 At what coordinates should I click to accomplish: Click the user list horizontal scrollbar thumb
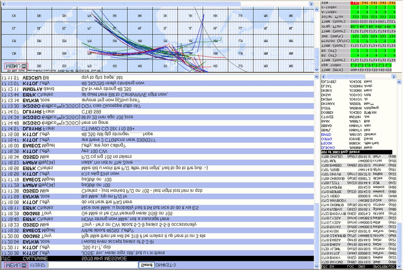tap(346, 77)
